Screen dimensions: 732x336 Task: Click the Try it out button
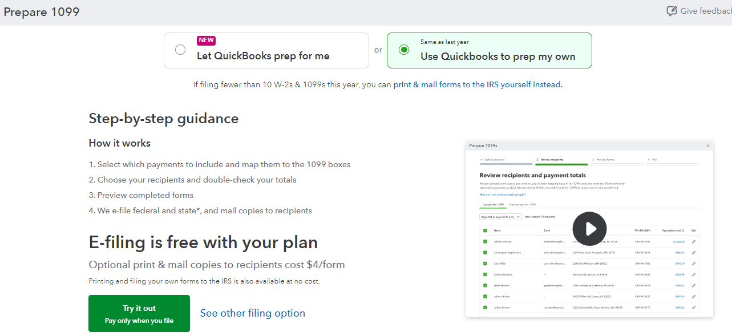click(x=139, y=313)
